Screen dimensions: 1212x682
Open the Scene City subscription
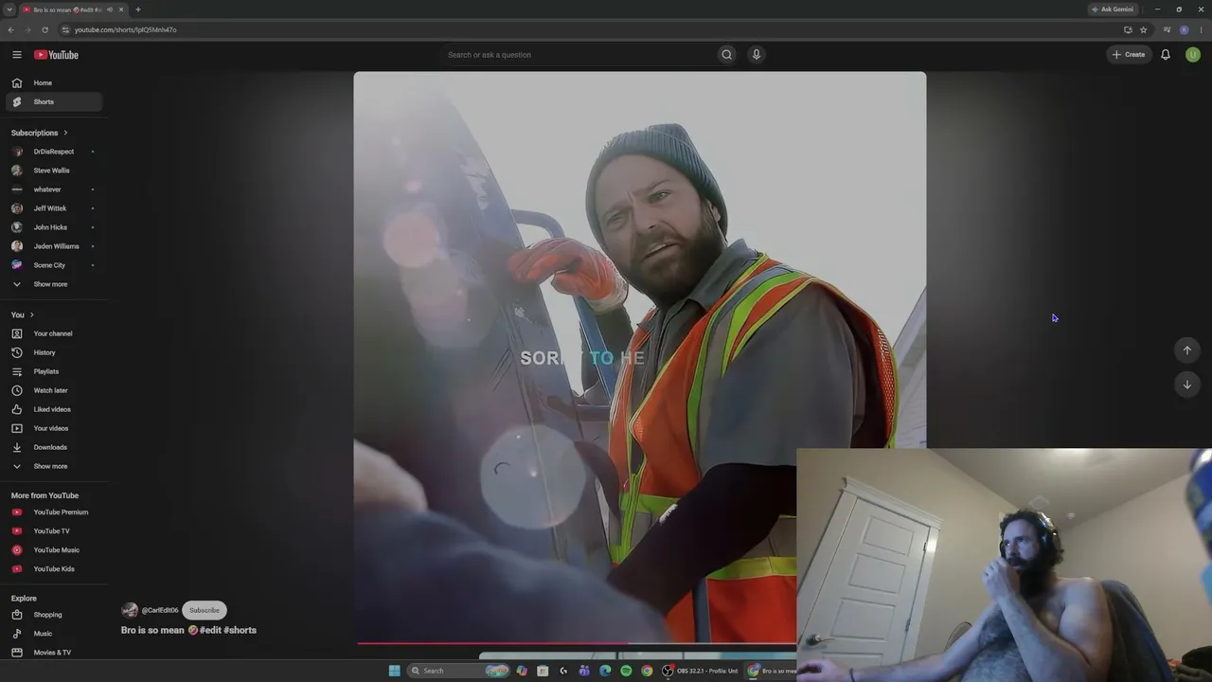(x=53, y=265)
